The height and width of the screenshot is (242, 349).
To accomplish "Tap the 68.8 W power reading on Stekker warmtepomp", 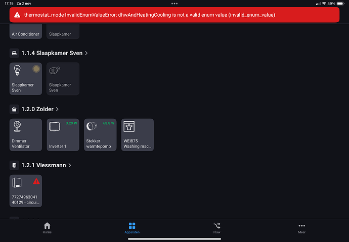I will [x=109, y=123].
